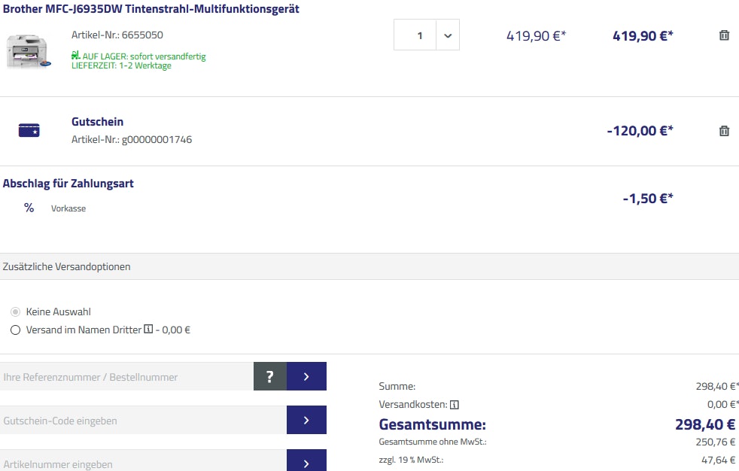739x471 pixels.
Task: Submit reference number with arrow button
Action: (306, 376)
